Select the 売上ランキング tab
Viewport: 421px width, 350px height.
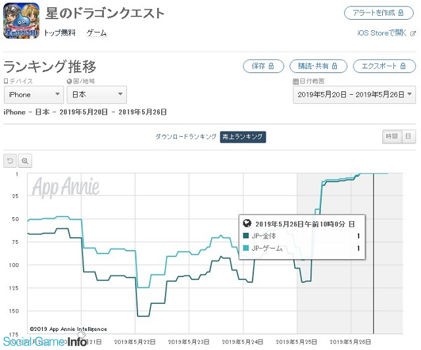243,137
